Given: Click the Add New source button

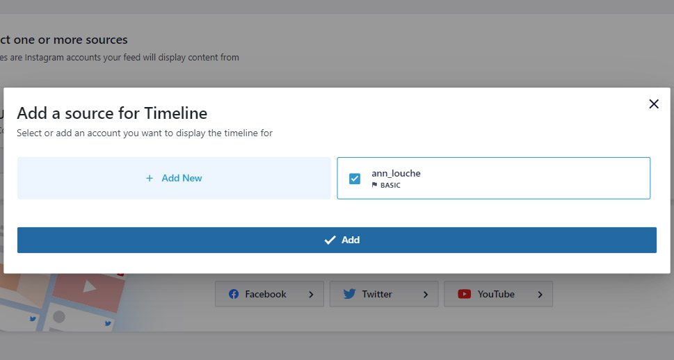Looking at the screenshot, I should [174, 178].
